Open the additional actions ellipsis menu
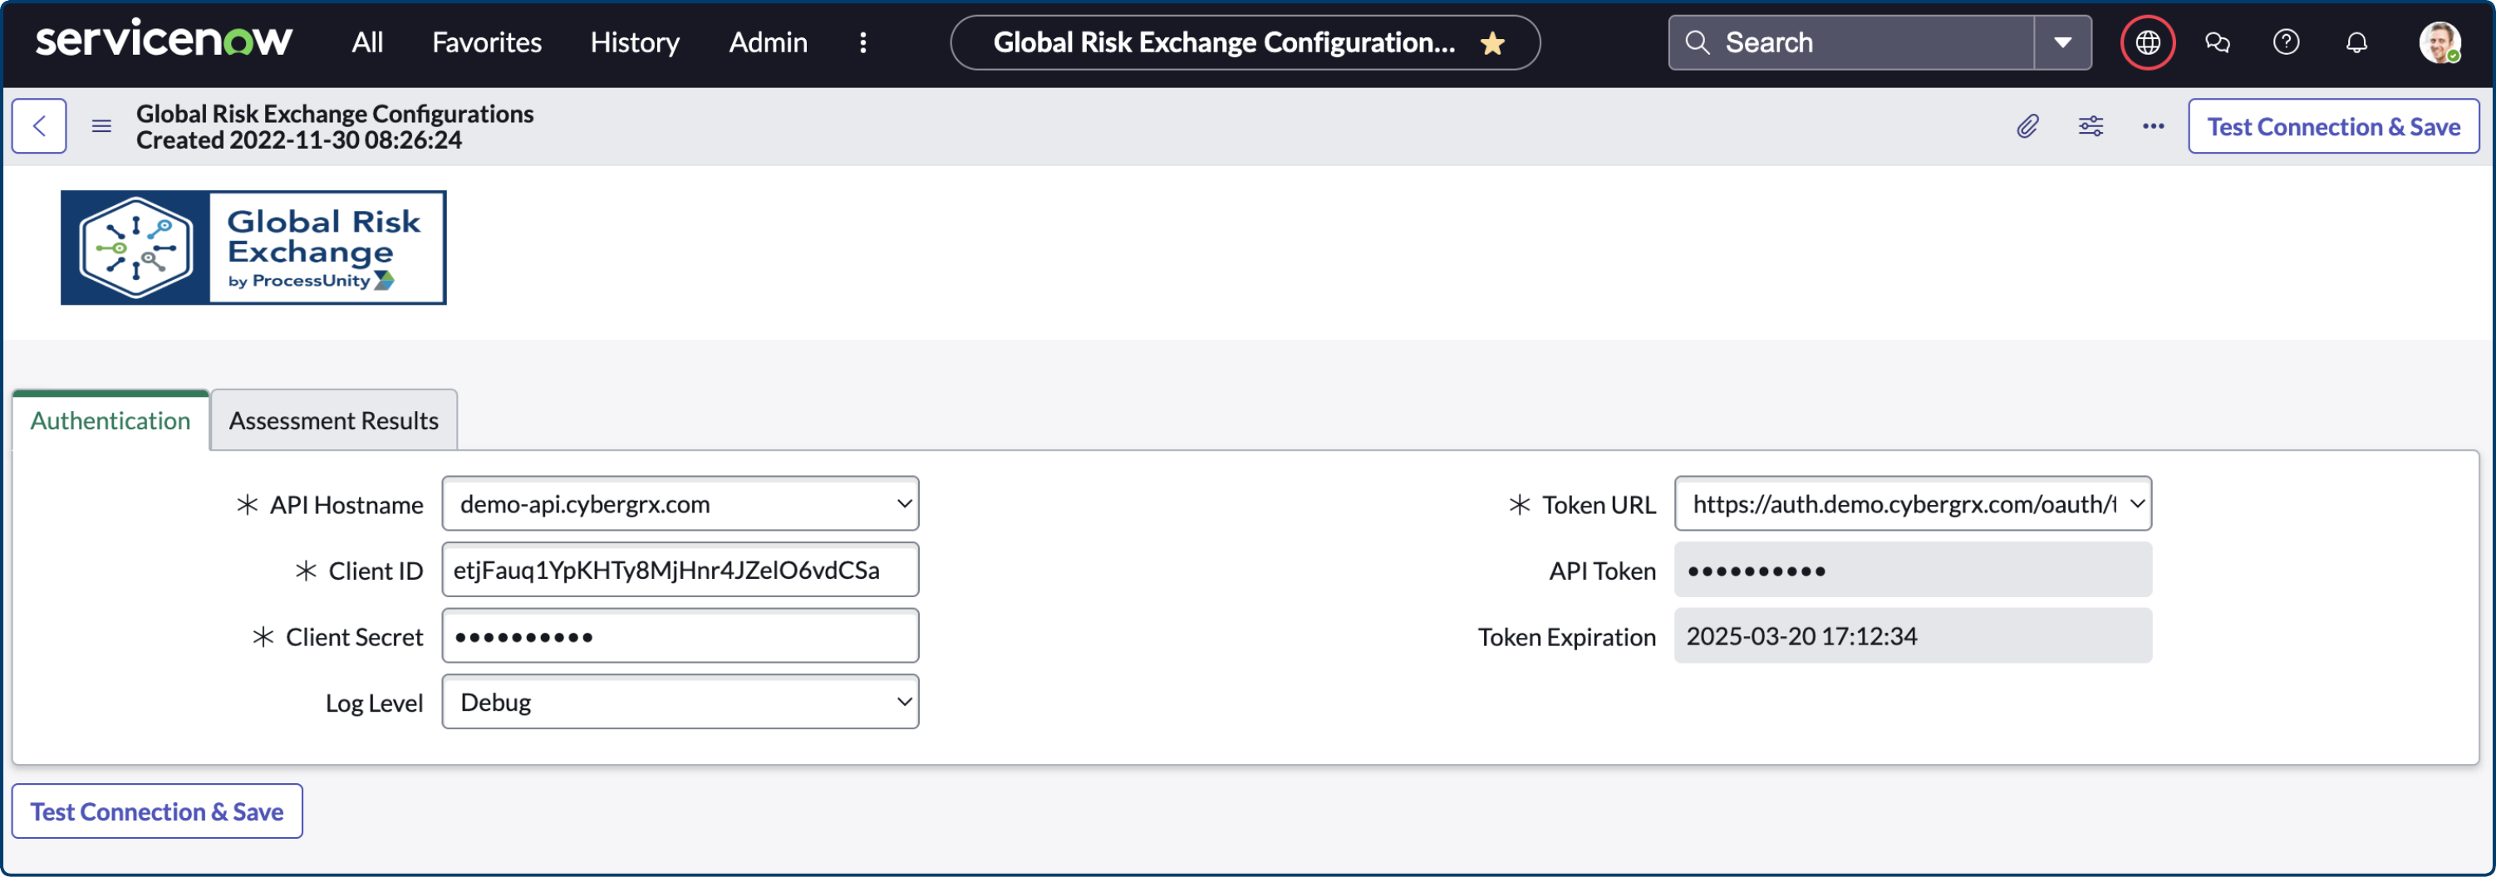 coord(2152,126)
